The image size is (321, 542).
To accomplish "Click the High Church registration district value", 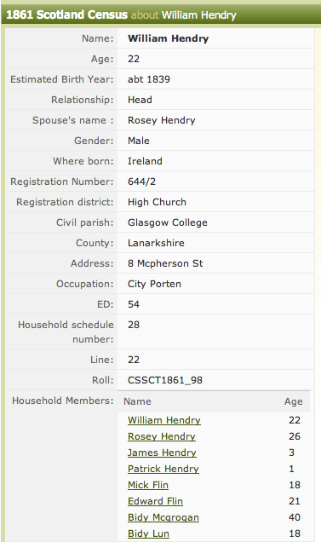I will 157,202.
